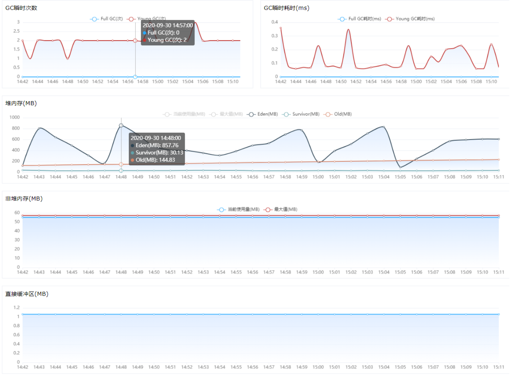The width and height of the screenshot is (512, 377).
Task: Click the 堆内存(MB) chart title
Action: (21, 103)
